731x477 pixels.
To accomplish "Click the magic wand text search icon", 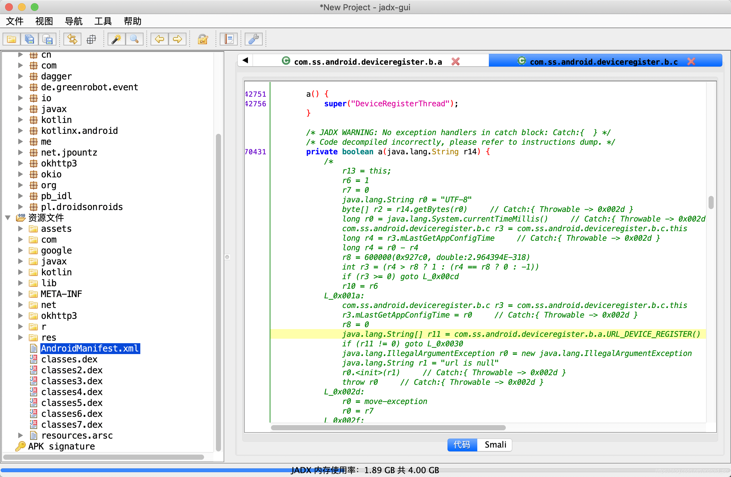I will tap(116, 39).
